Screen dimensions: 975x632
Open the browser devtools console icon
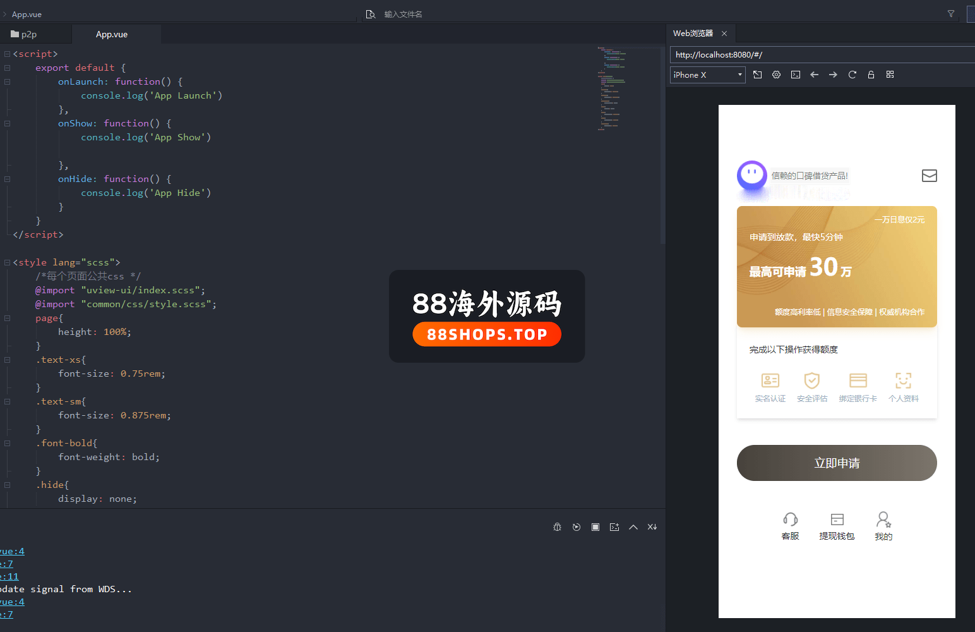[796, 75]
